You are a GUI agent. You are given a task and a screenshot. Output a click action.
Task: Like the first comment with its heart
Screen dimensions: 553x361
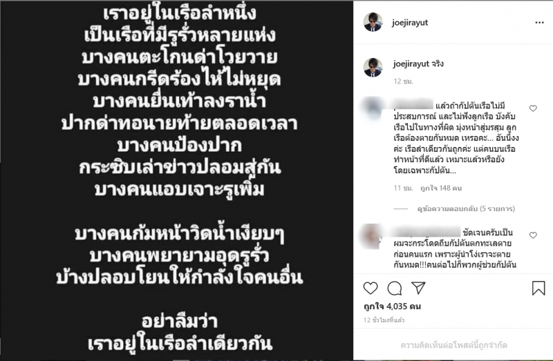click(x=533, y=108)
